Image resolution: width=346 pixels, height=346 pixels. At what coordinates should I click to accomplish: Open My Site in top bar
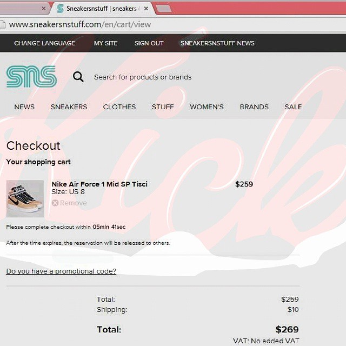click(x=106, y=43)
